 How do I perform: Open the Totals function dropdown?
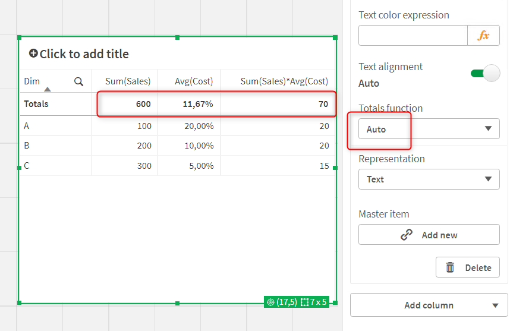[x=429, y=129]
